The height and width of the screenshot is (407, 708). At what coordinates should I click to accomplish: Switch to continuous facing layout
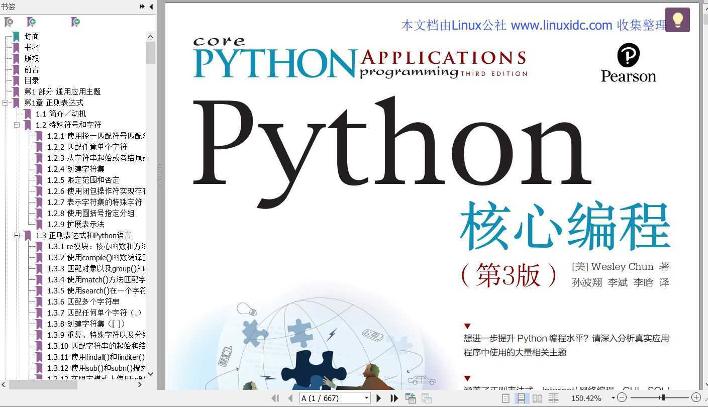click(x=553, y=398)
